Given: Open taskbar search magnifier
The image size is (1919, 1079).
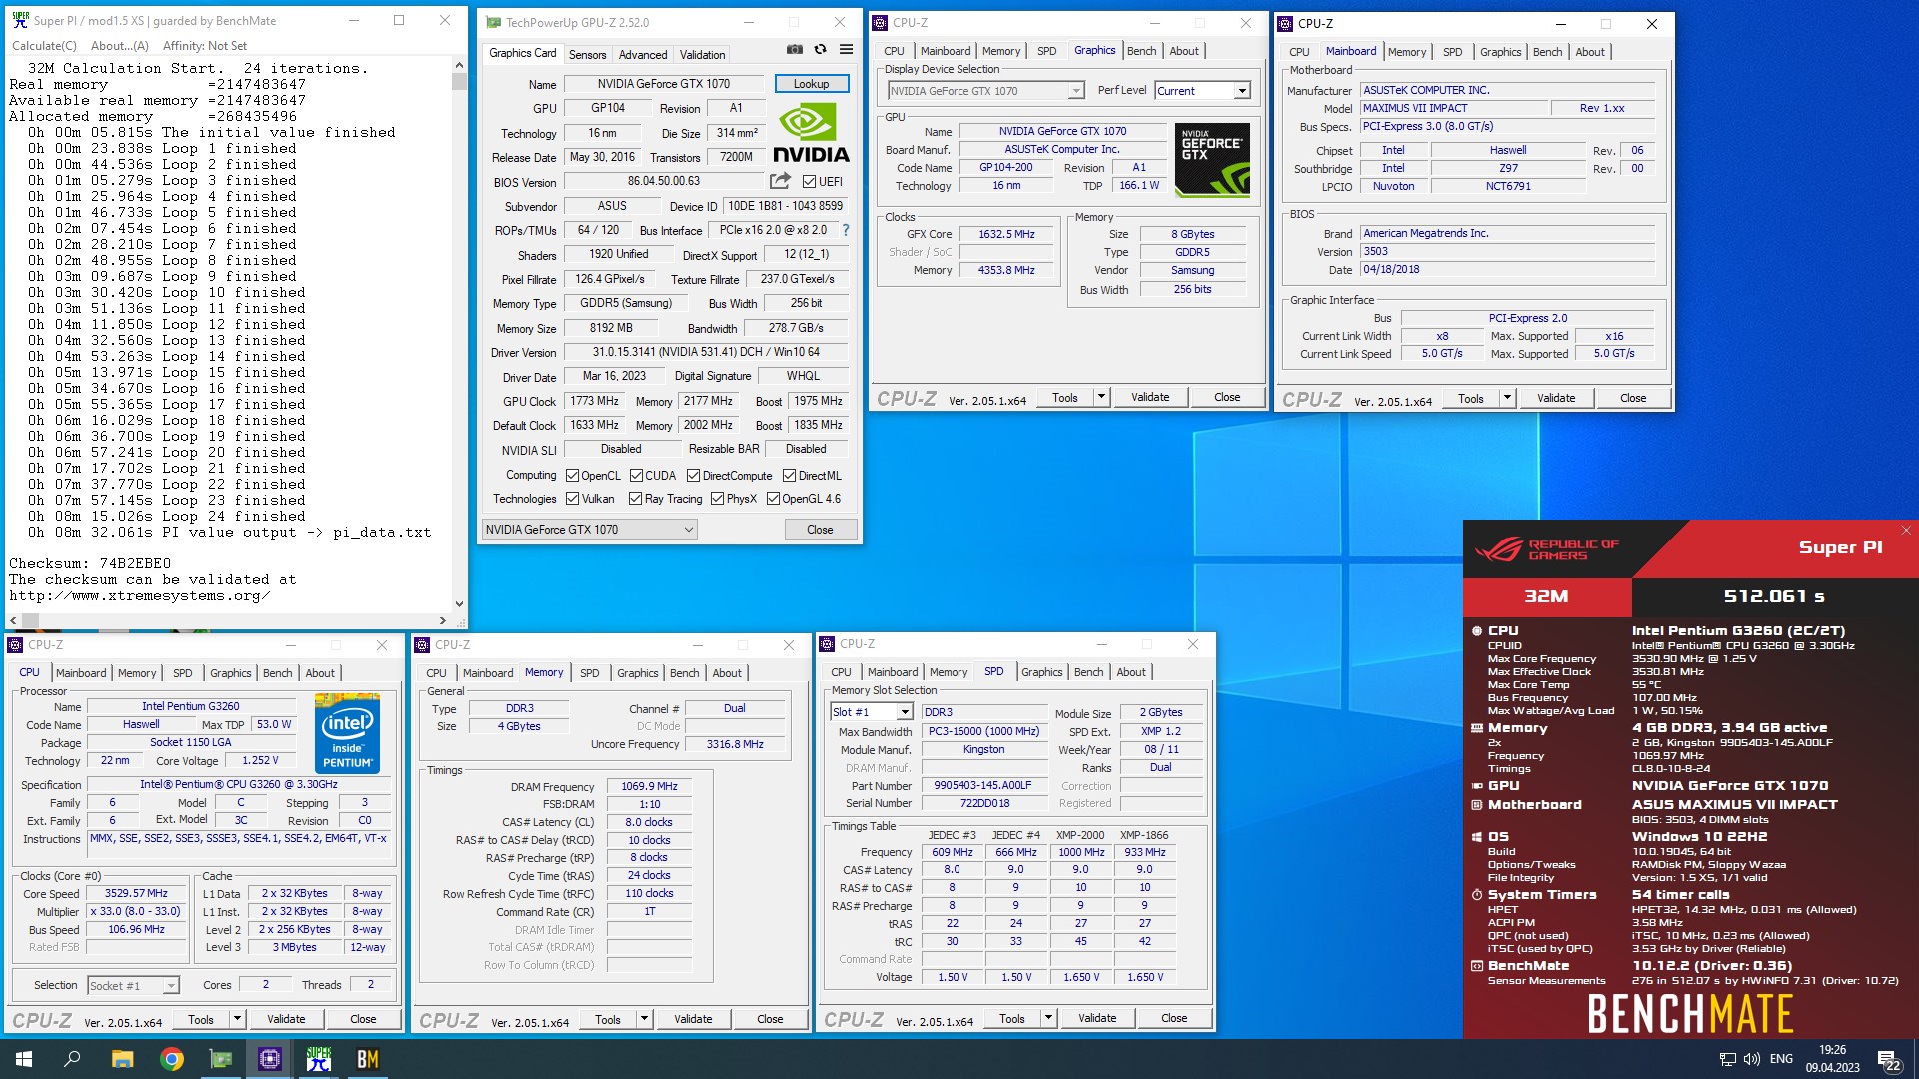Looking at the screenshot, I should pyautogui.click(x=72, y=1059).
